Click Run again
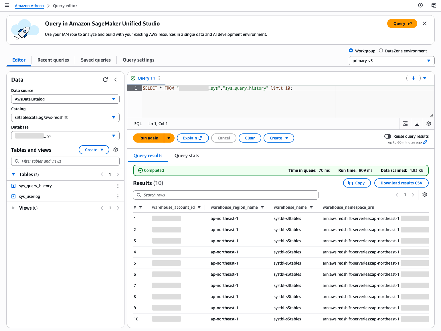 [x=149, y=138]
